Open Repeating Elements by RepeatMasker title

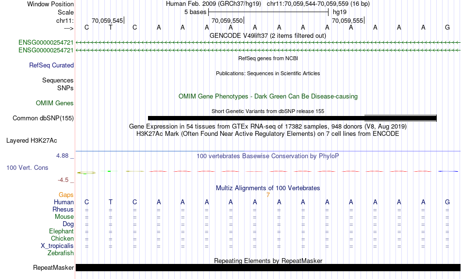click(x=268, y=261)
